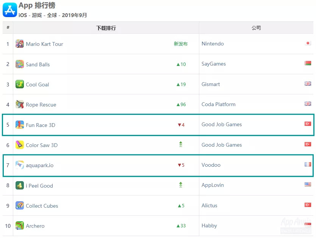
Task: Click the France flag beside Voodoo
Action: 308,164
